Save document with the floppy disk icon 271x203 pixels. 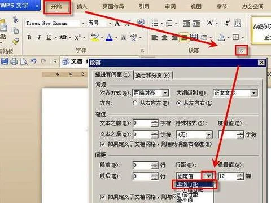(5, 61)
